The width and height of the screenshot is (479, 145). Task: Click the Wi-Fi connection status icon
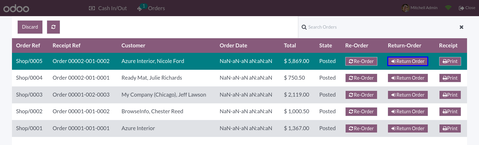448,8
